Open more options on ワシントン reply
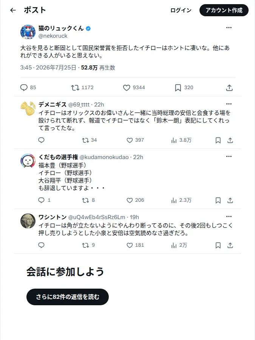This screenshot has width=255, height=340. pos(229,216)
